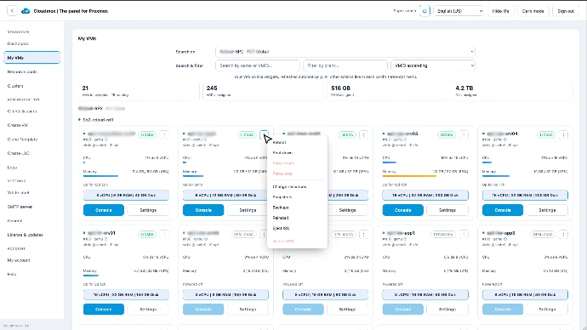587x330 pixels.
Task: Click the home icon next to Super admin
Action: coord(425,11)
